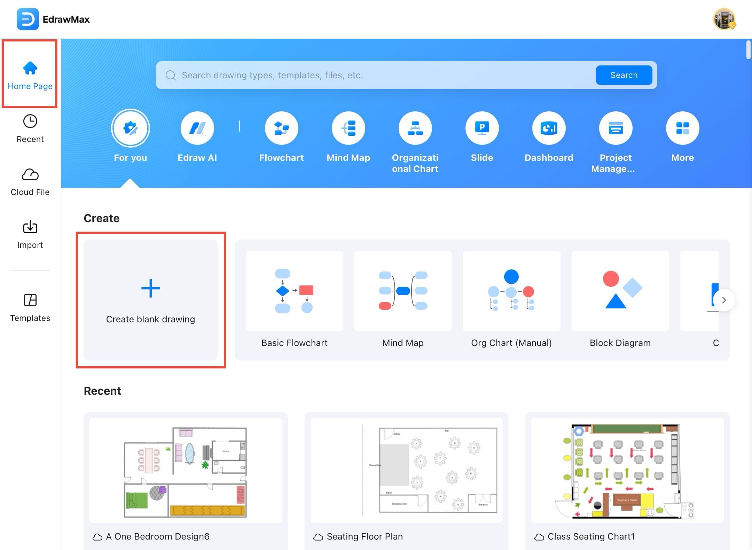Click the EdrawMax logo icon
Viewport: 752px width, 550px height.
point(28,19)
